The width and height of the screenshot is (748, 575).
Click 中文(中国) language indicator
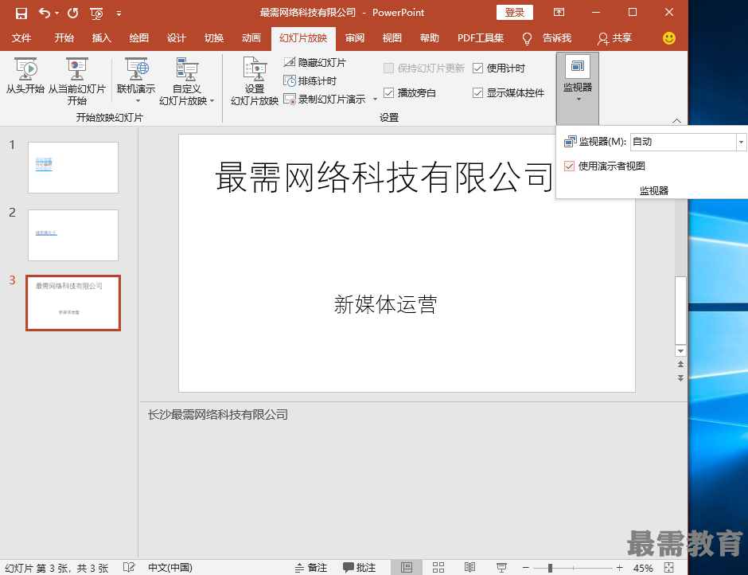coord(169,568)
